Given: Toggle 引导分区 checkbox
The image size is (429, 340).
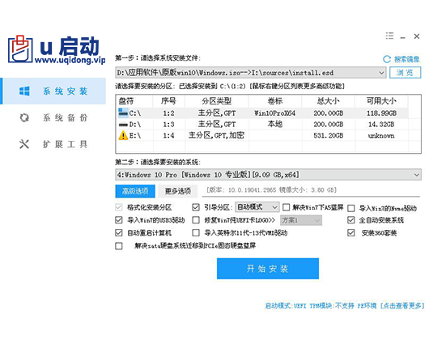Looking at the screenshot, I should [196, 207].
